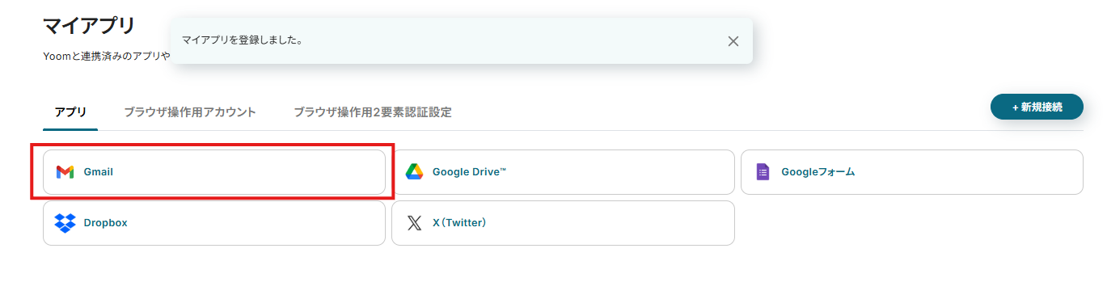Viewport: 1107px width, 299px height.
Task: Click the Google Drive text label
Action: coord(469,172)
